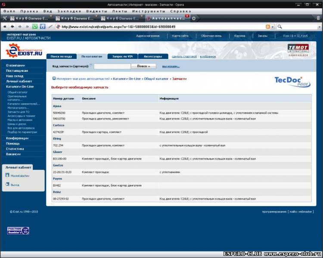This screenshot has width=323, height=258.
Task: Click the wand password icon in toolbar
Action: point(50,27)
